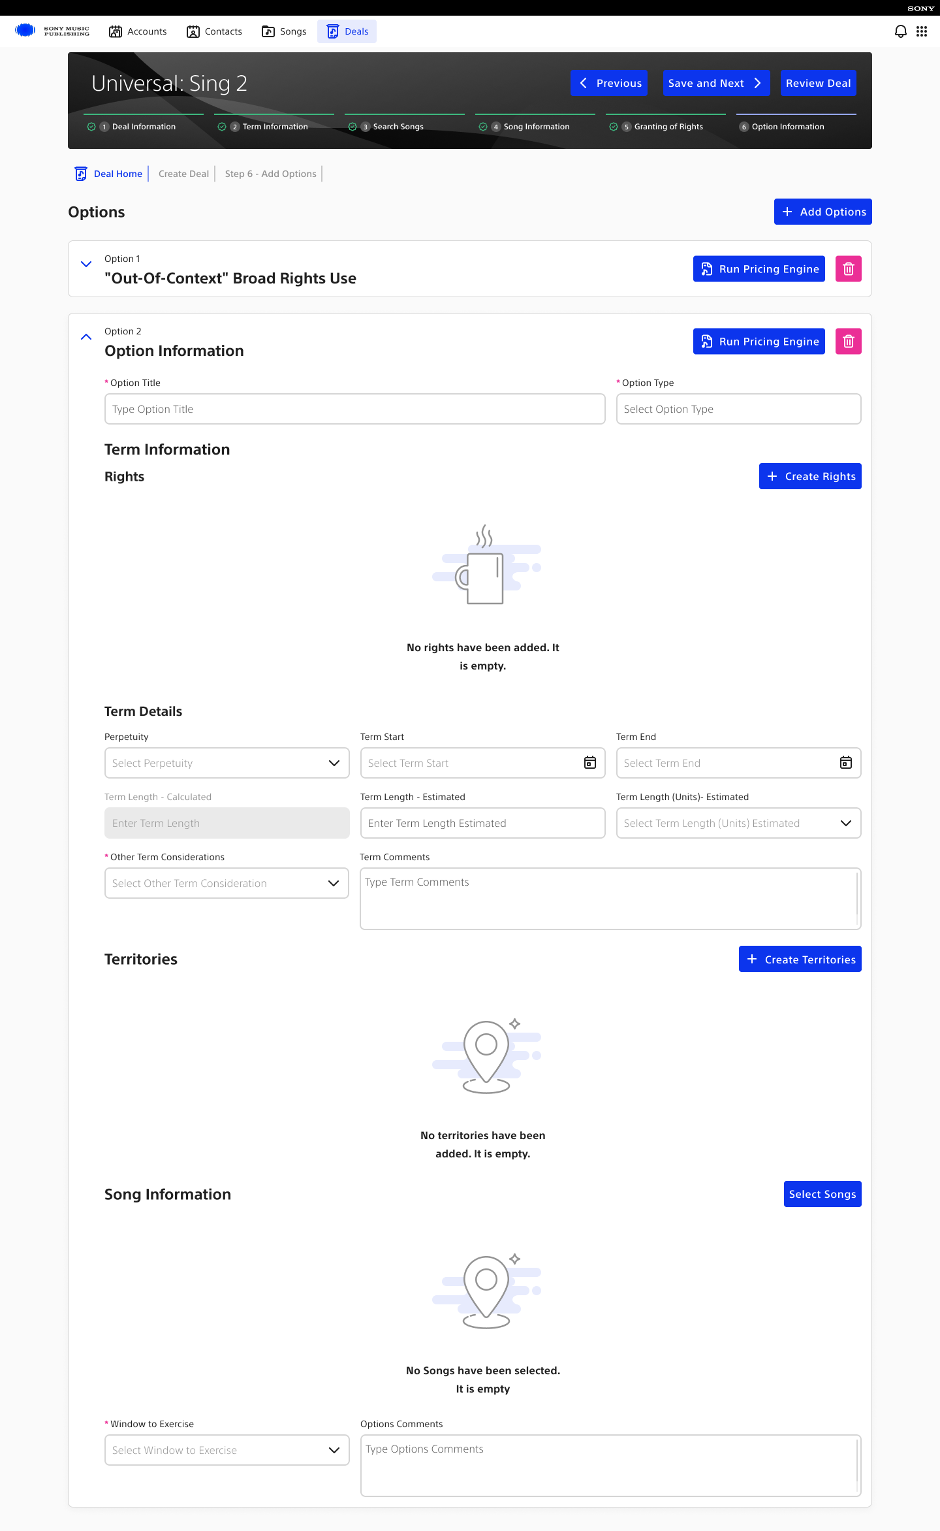Screen dimensions: 940x1531
Task: Focus Term Length Estimated input field
Action: (x=483, y=823)
